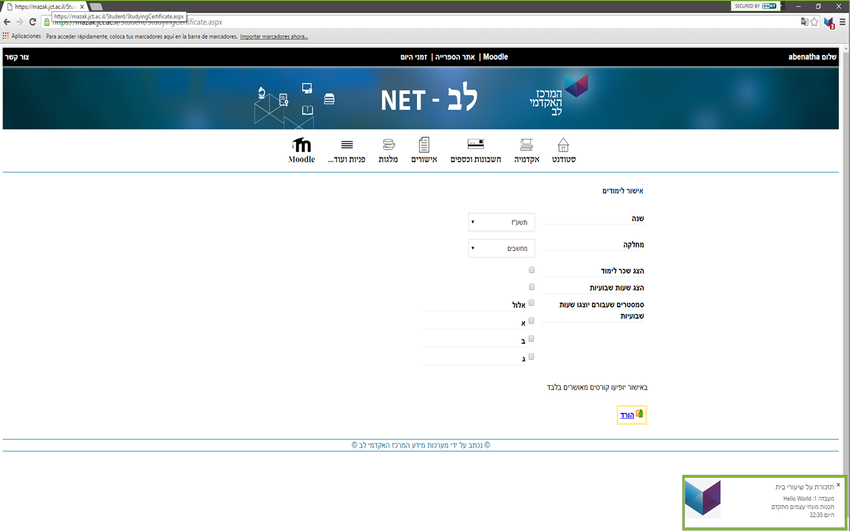Click the browser Forward arrow
This screenshot has width=850, height=531.
pos(20,22)
